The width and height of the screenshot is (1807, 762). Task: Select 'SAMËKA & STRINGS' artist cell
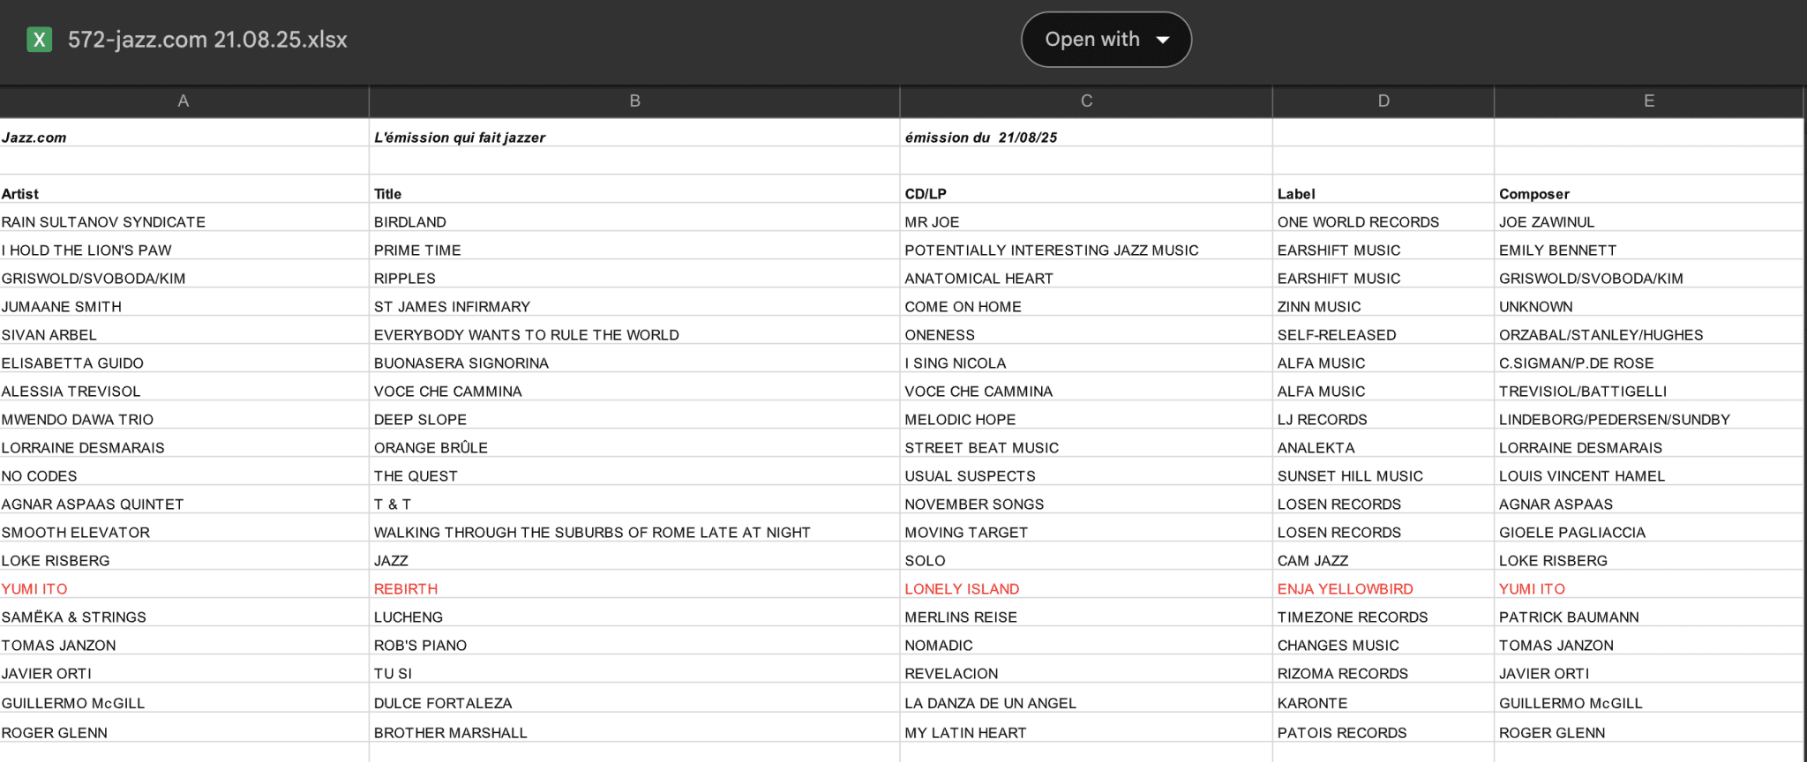(184, 613)
